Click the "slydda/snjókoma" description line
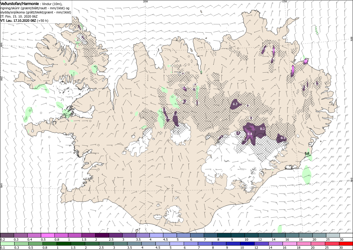The width and height of the screenshot is (353, 250). (x=36, y=13)
